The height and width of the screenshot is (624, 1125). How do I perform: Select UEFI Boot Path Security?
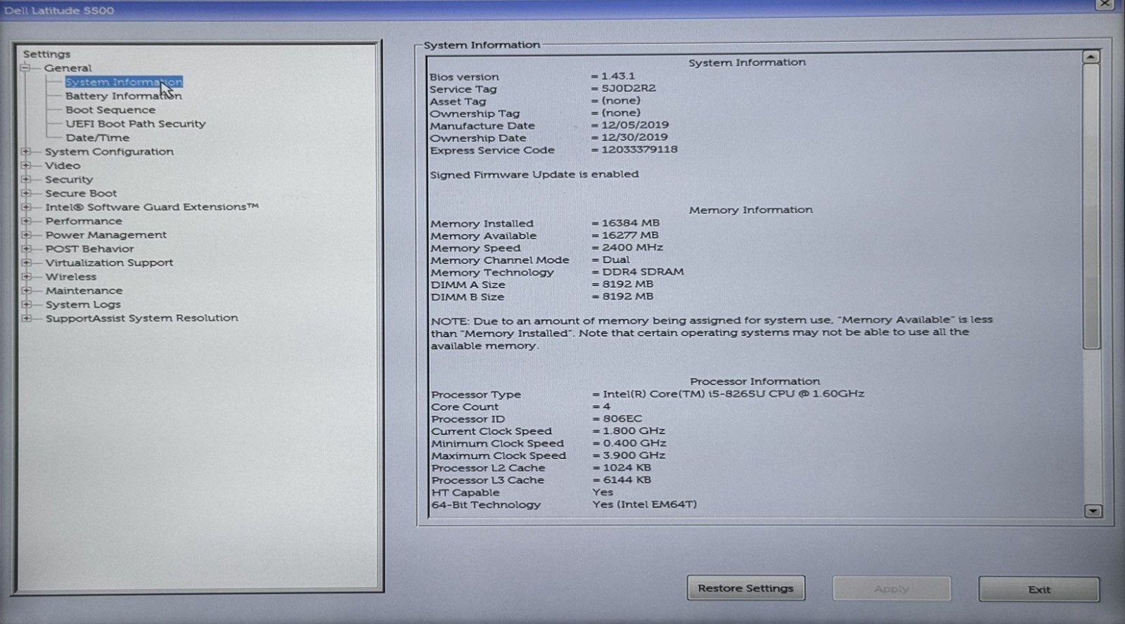136,124
